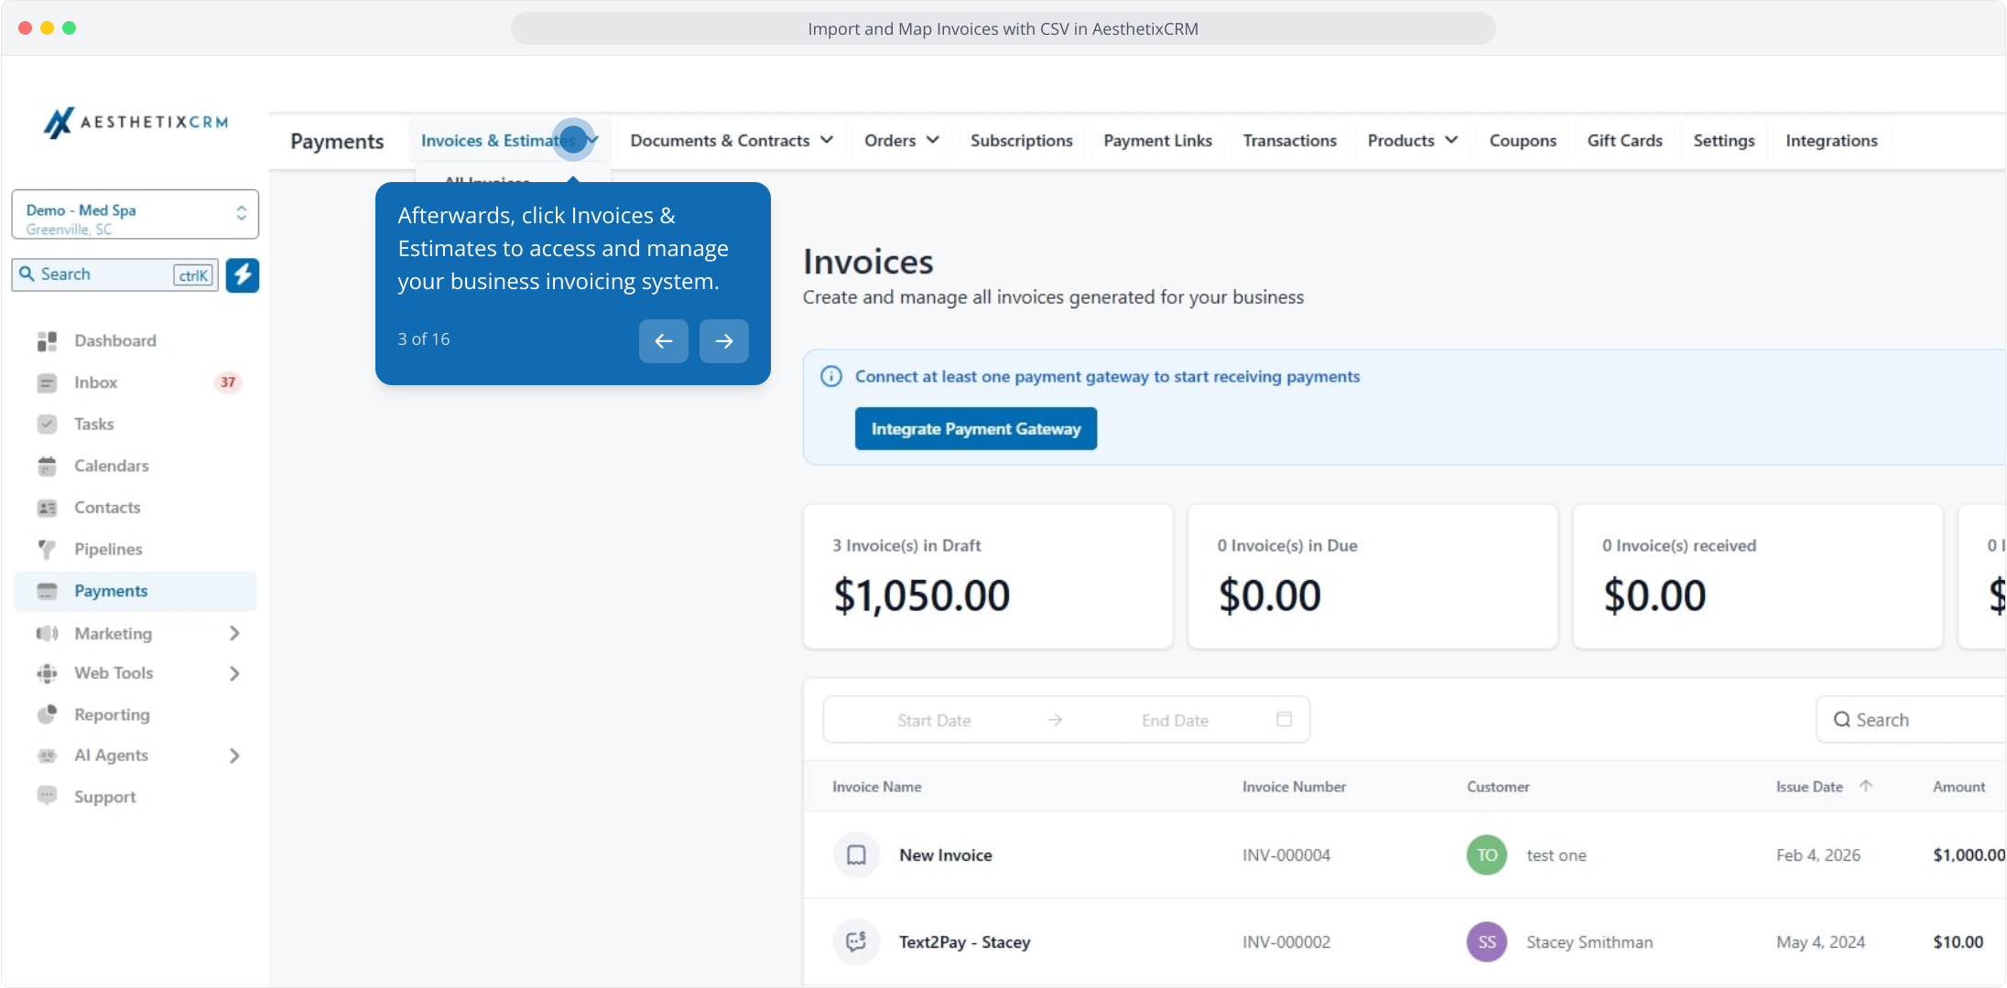Click the Pipelines funnel icon

47,549
